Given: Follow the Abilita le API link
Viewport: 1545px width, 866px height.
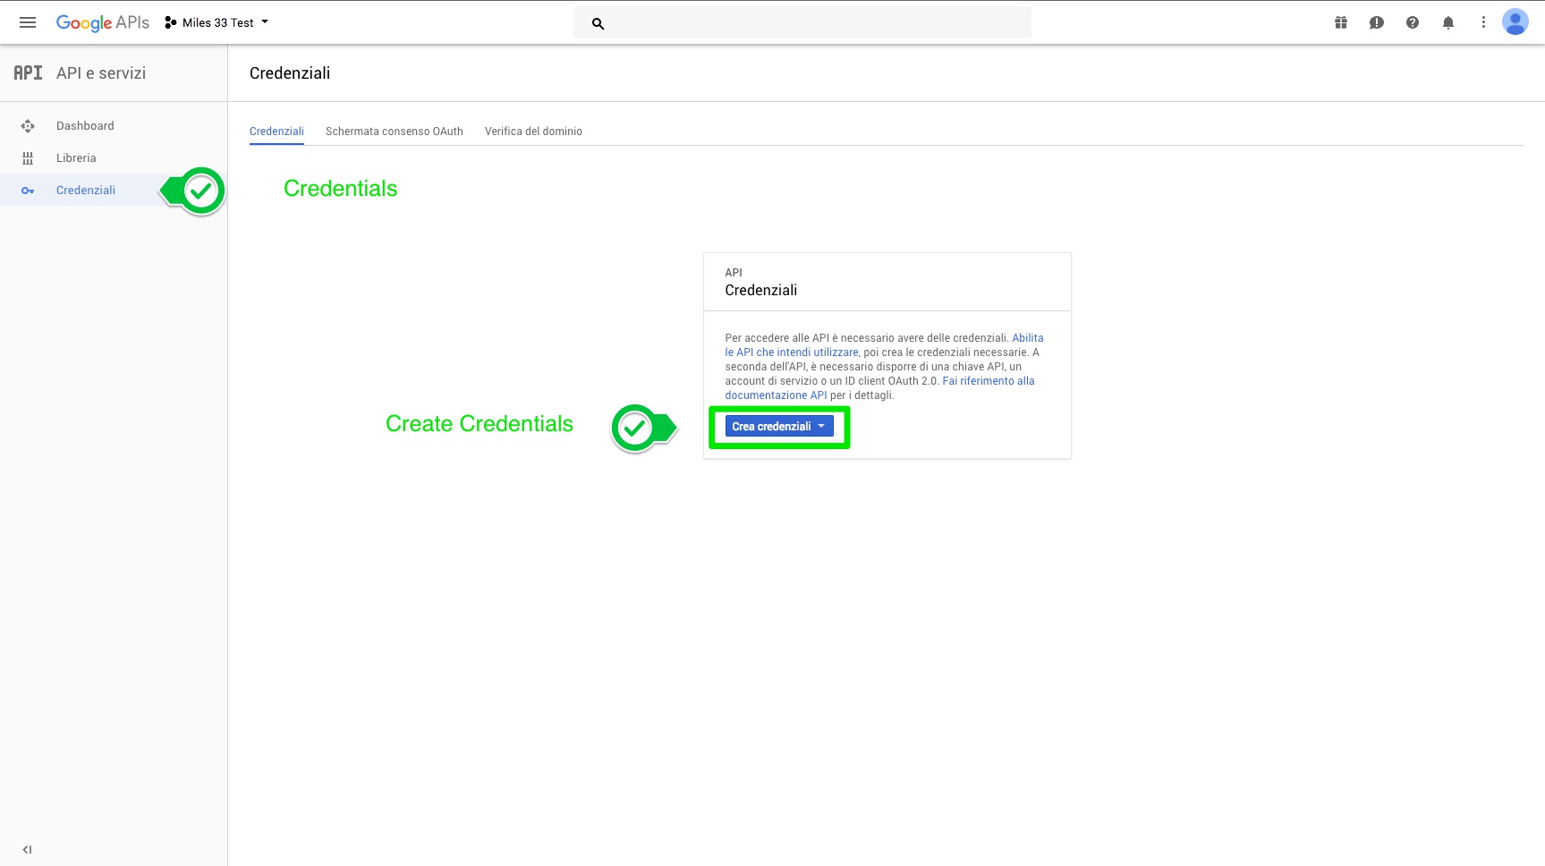Looking at the screenshot, I should (x=1027, y=338).
